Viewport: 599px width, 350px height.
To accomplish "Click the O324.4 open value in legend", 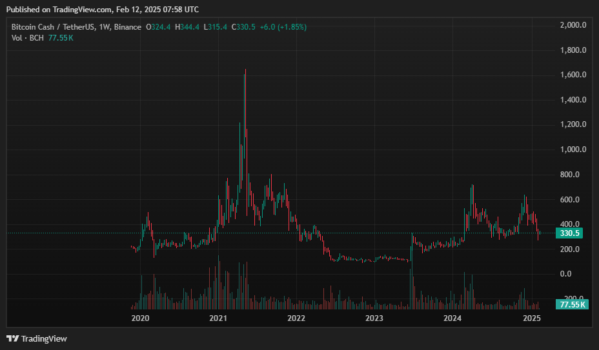I will 159,27.
